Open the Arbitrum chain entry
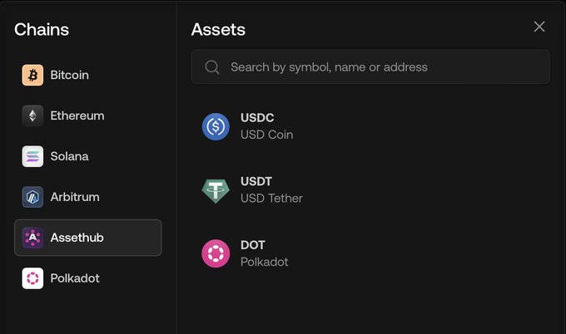Screen dimensions: 566x334 pos(75,197)
